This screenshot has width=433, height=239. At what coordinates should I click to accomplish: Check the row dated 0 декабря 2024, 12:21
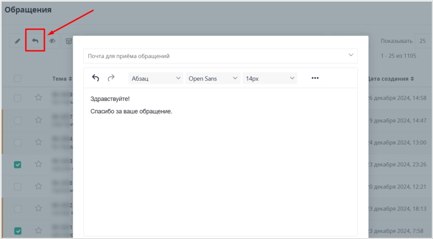tap(18, 187)
